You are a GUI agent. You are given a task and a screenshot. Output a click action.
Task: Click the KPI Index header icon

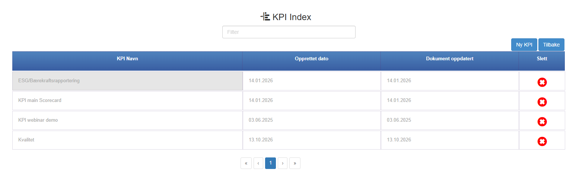coord(265,17)
